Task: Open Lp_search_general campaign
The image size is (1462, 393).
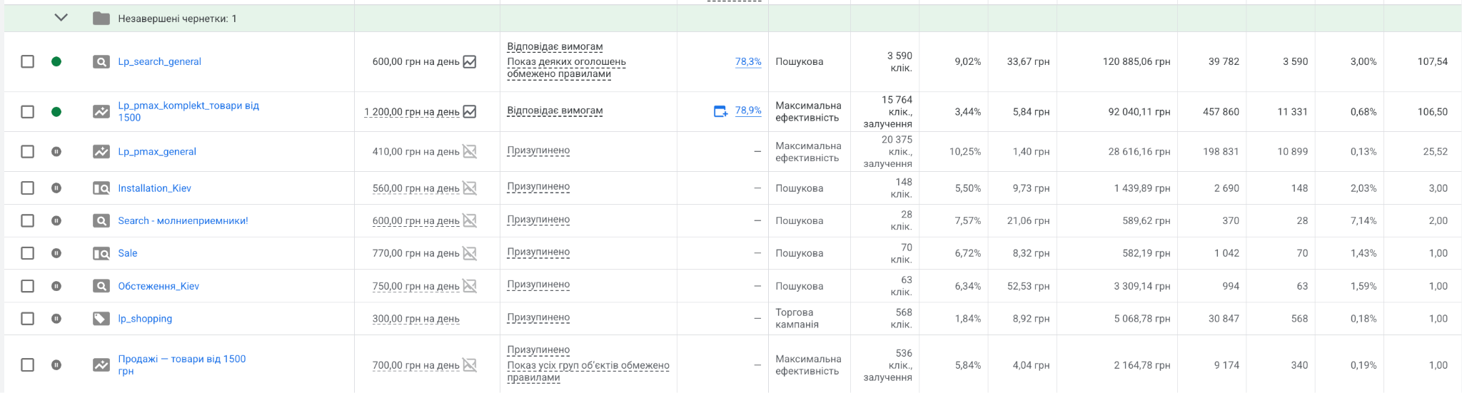Action: pyautogui.click(x=159, y=61)
